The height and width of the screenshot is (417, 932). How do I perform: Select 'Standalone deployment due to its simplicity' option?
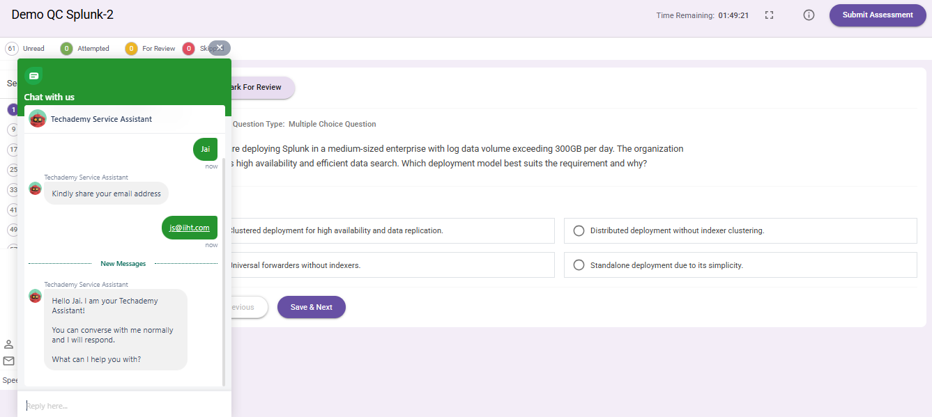(579, 265)
